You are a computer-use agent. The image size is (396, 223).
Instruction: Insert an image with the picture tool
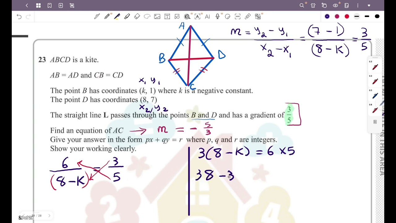coord(157,16)
